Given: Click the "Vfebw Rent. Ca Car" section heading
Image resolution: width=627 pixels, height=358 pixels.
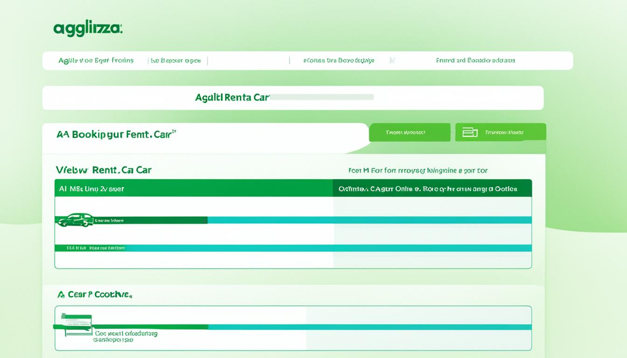Looking at the screenshot, I should (104, 170).
